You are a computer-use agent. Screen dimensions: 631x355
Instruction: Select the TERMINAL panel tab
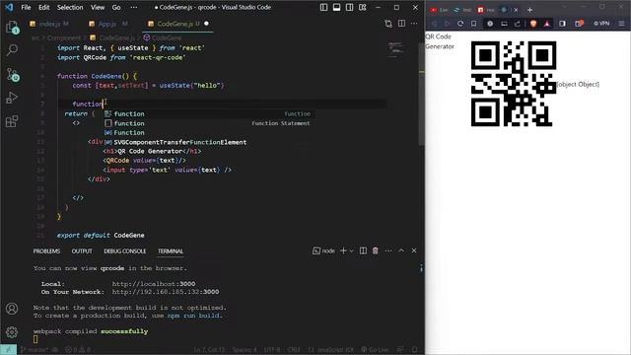coord(171,250)
